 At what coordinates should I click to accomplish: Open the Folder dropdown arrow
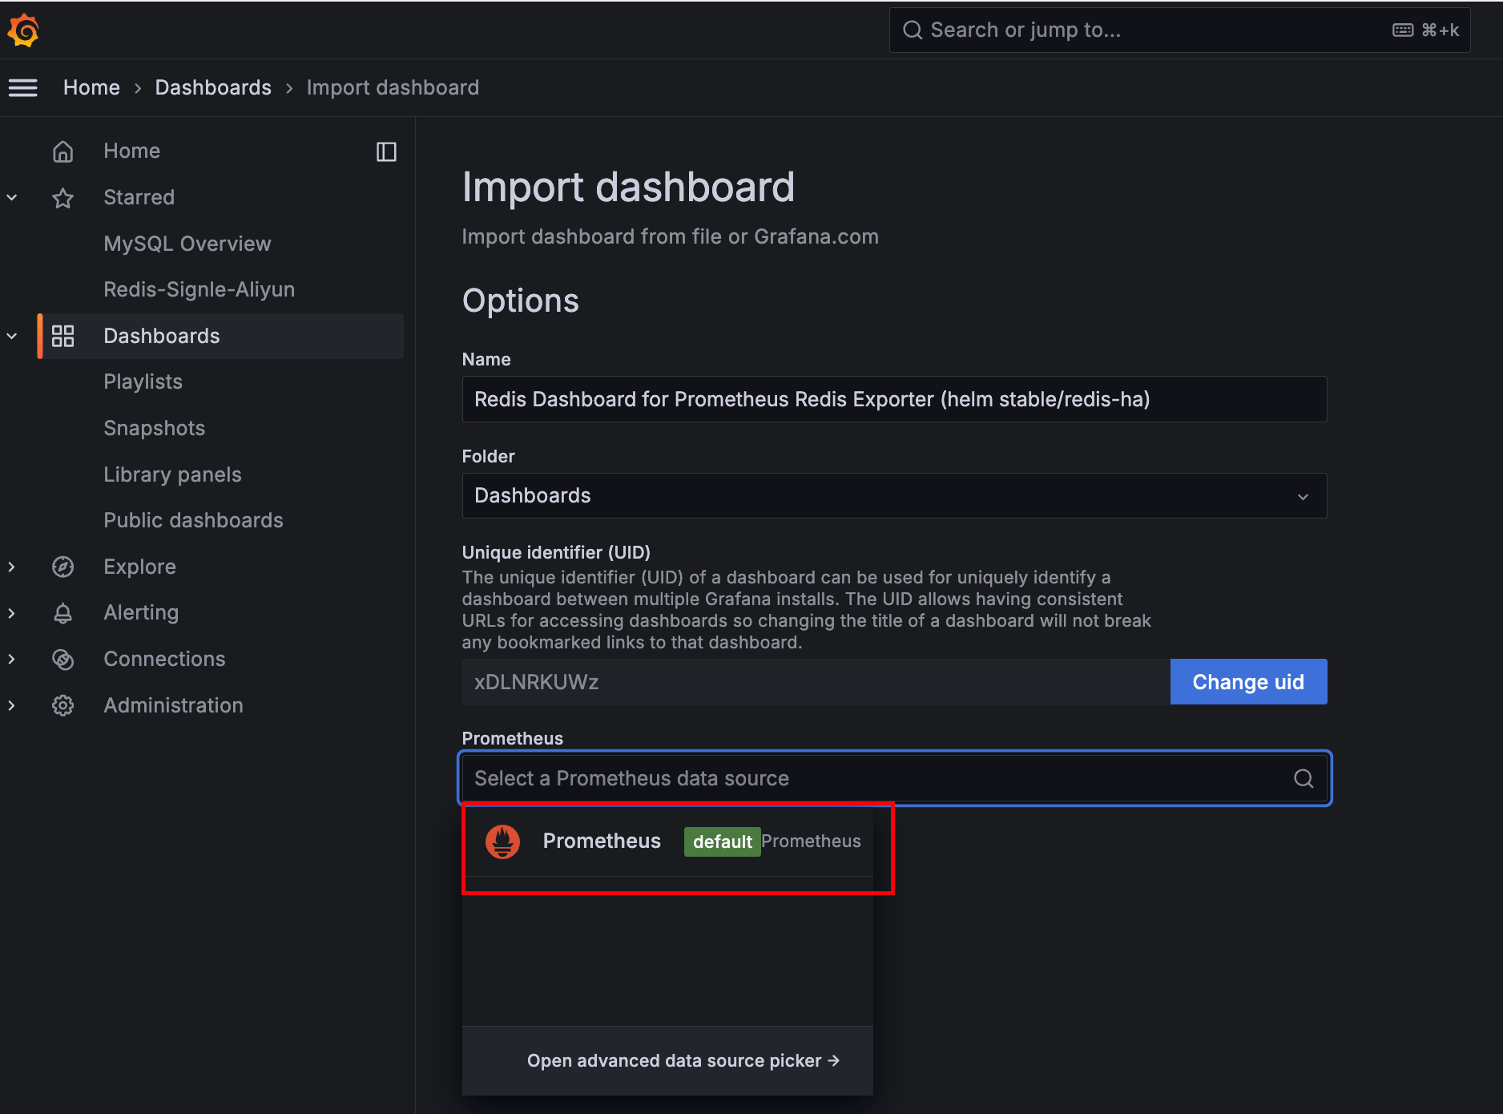click(x=1304, y=496)
